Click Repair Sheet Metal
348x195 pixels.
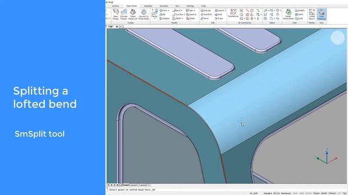(x=288, y=15)
